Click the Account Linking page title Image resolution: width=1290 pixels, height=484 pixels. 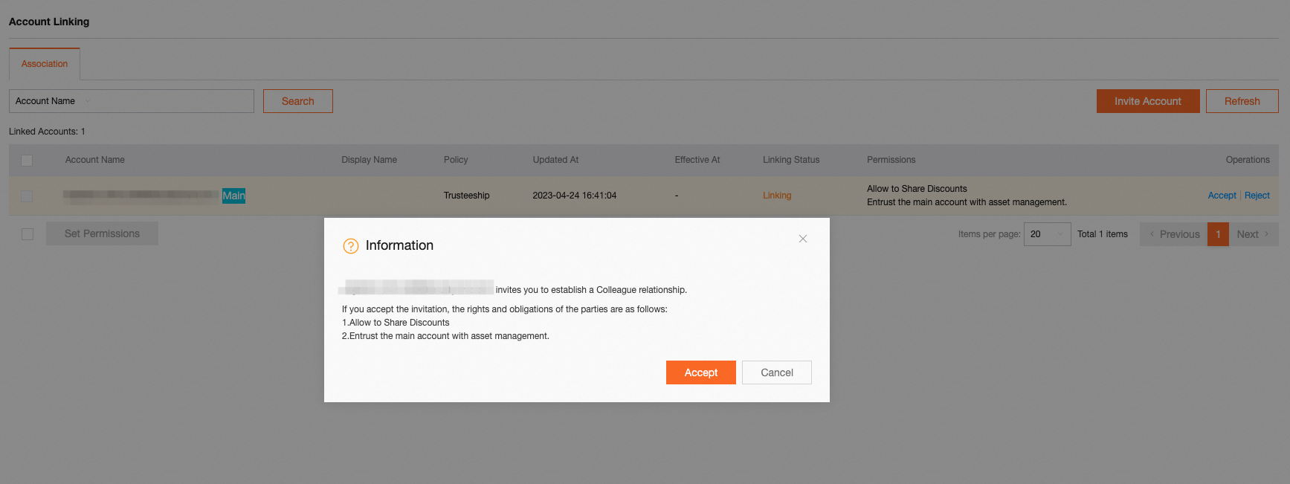coord(49,22)
